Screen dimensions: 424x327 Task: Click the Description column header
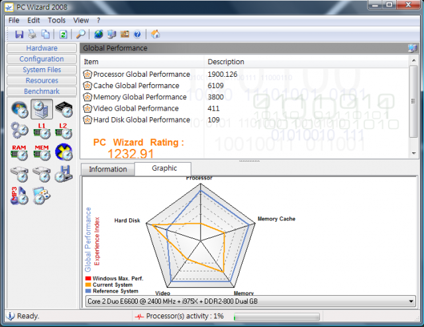[x=307, y=62]
